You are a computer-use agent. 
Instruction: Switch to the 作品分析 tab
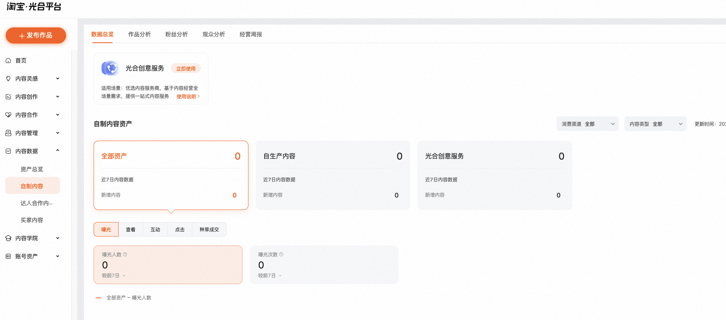tap(140, 34)
